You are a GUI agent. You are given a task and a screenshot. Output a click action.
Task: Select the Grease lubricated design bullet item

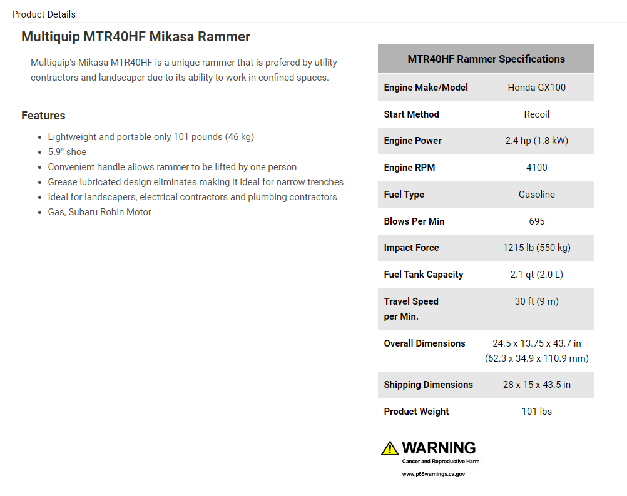coord(195,182)
